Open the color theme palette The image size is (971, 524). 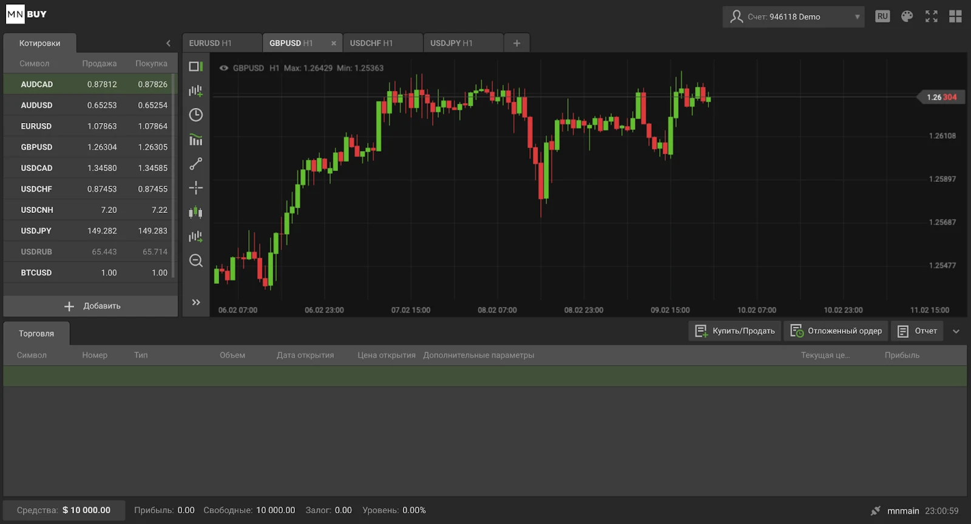point(907,16)
